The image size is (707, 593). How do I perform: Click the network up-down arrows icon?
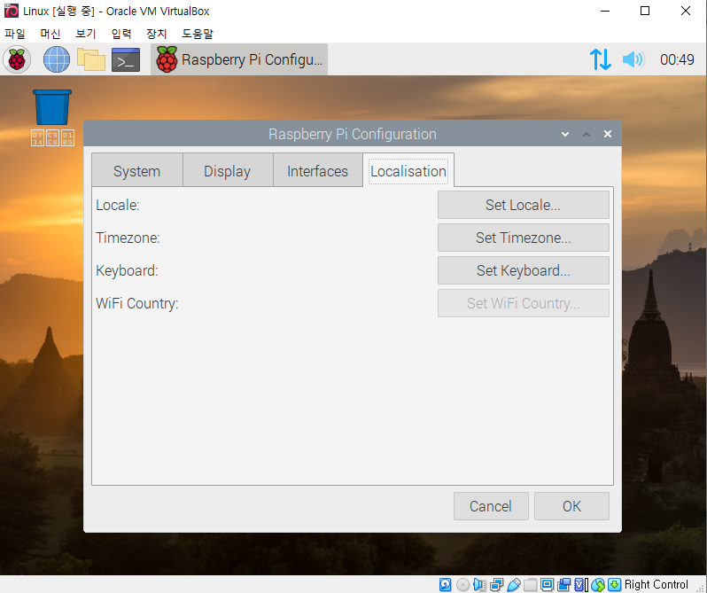pos(601,59)
